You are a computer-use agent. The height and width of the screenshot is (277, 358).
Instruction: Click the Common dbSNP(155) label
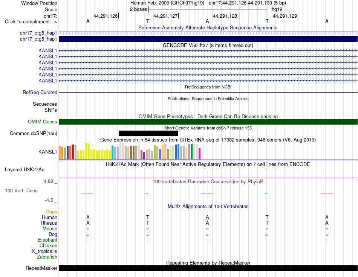(33, 133)
